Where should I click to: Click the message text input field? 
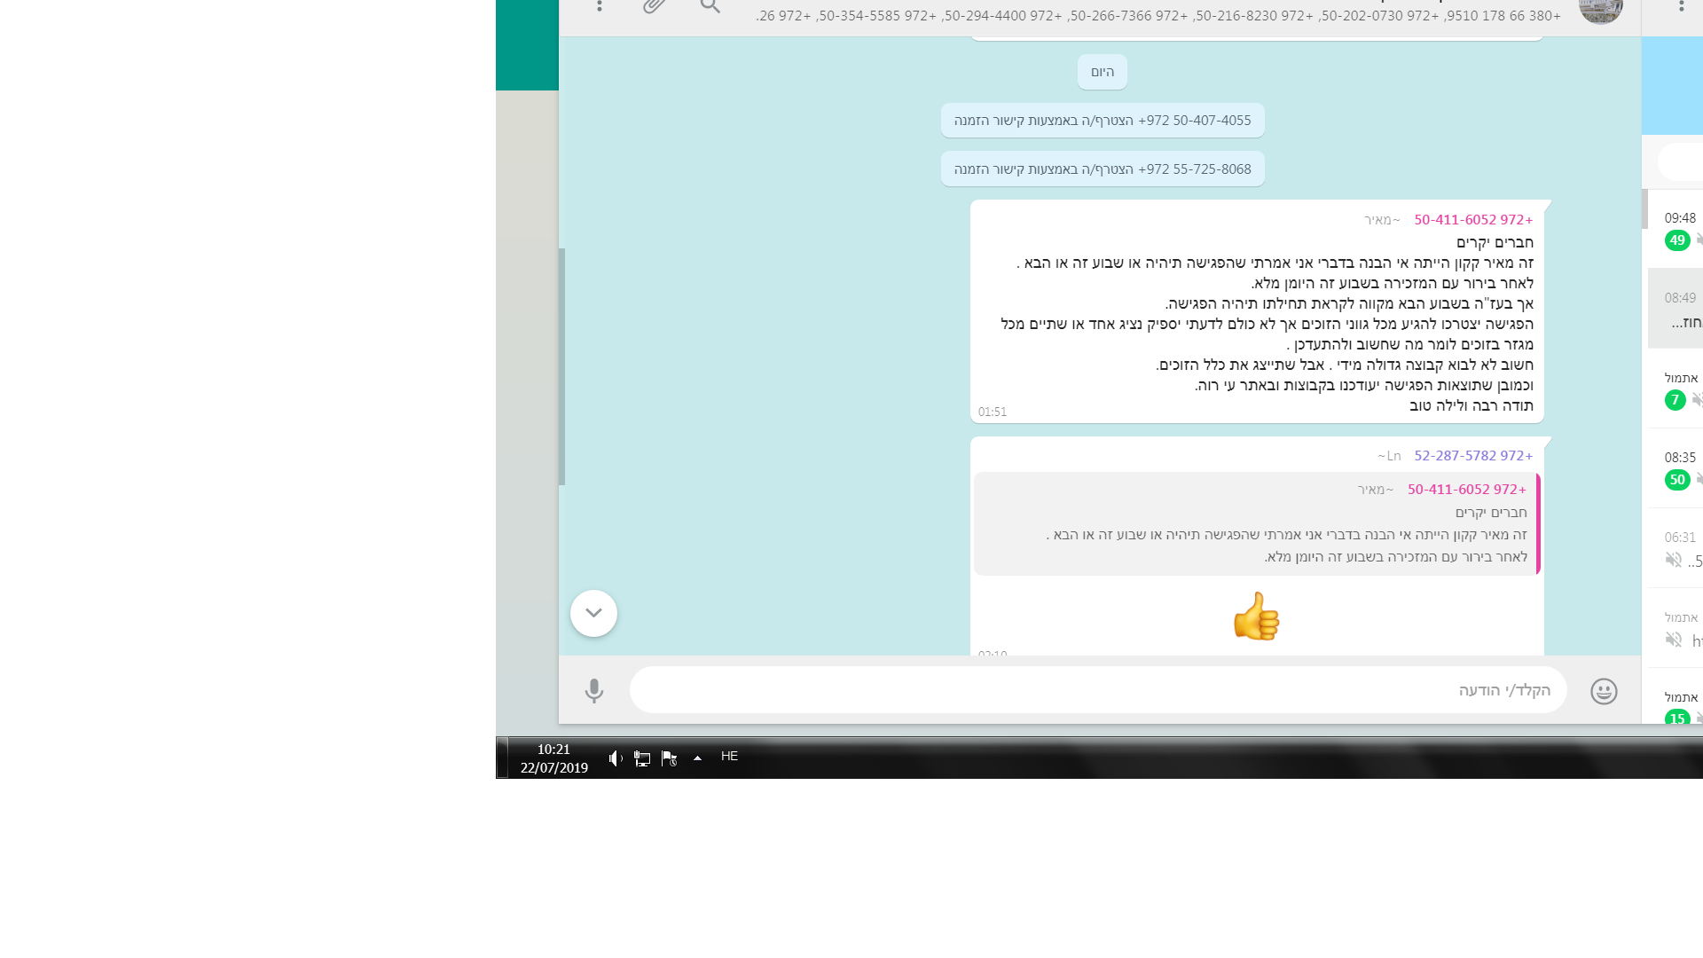tap(1097, 690)
